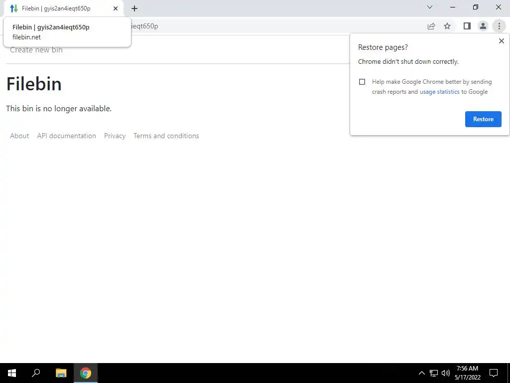Open the volume tray icon

446,373
